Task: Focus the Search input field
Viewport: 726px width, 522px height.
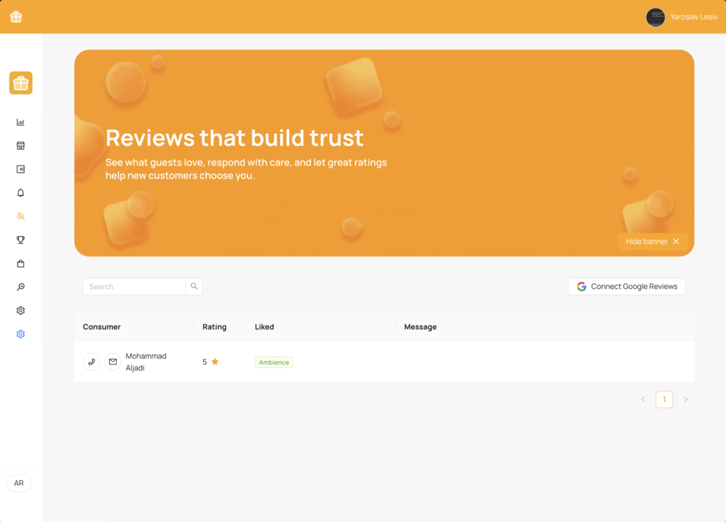Action: pyautogui.click(x=134, y=286)
